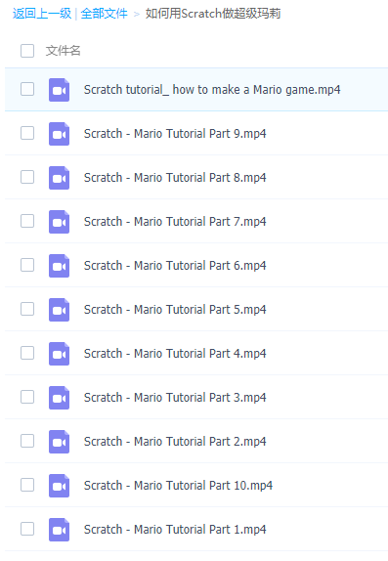Mark checkbox for Mario Tutorial Part 5.mp4
The height and width of the screenshot is (561, 388).
27,309
